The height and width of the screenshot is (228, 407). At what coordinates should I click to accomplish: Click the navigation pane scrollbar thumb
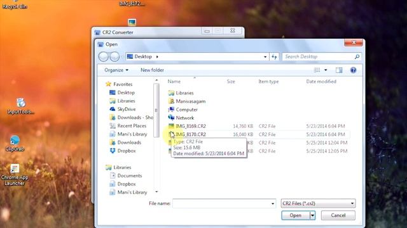(156, 111)
